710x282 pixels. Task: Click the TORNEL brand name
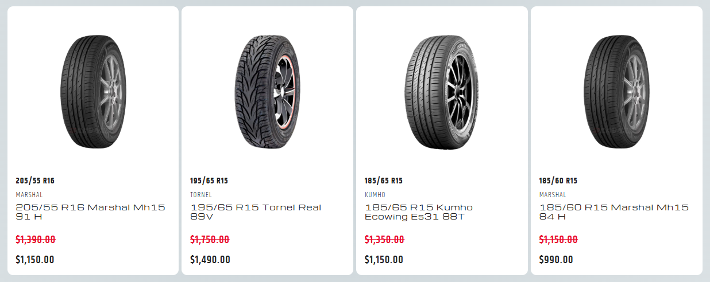tap(201, 195)
